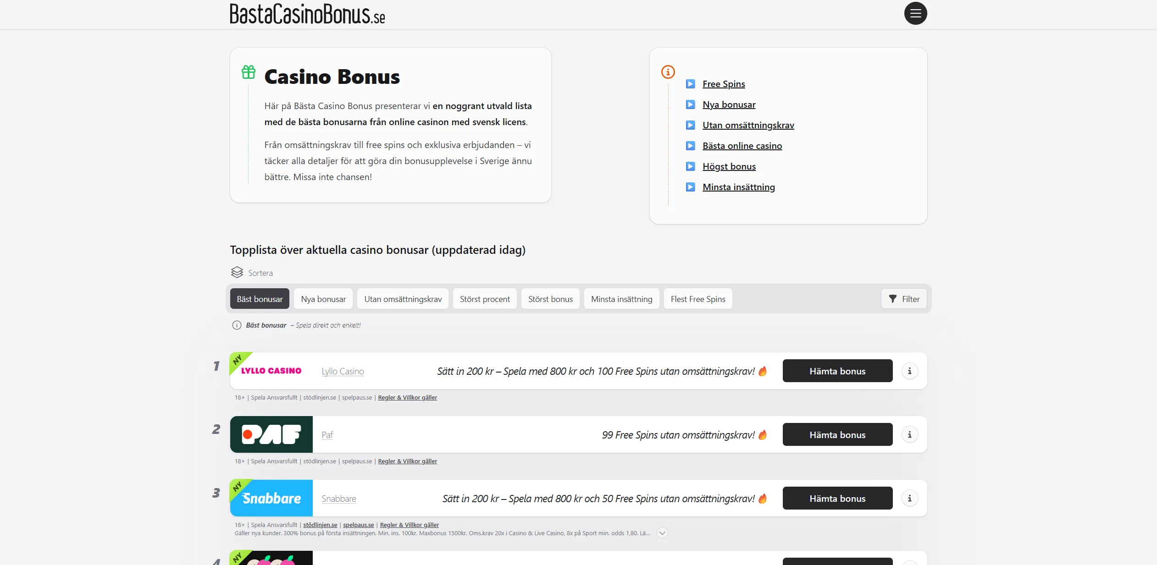
Task: Sort by Utan omsättningskrav
Action: tap(403, 299)
